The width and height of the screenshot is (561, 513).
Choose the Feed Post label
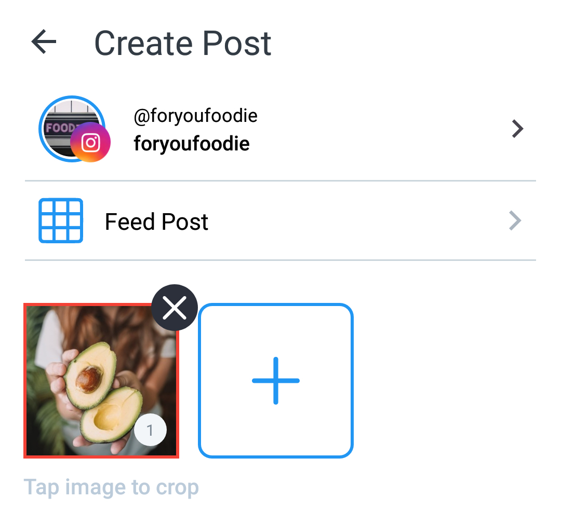[156, 222]
